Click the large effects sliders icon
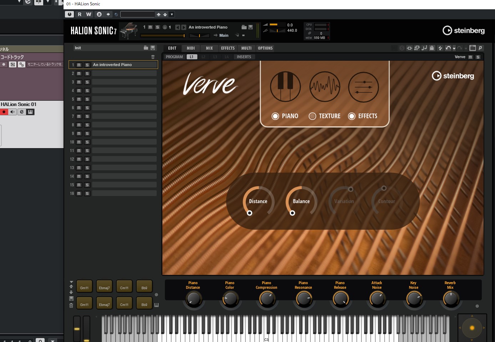Image resolution: width=495 pixels, height=342 pixels. (x=364, y=87)
